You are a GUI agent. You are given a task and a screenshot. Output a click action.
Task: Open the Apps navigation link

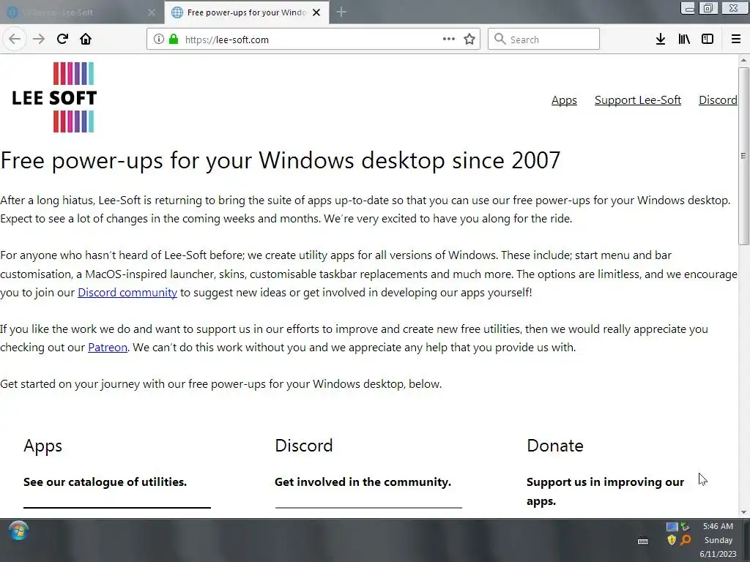pos(564,100)
